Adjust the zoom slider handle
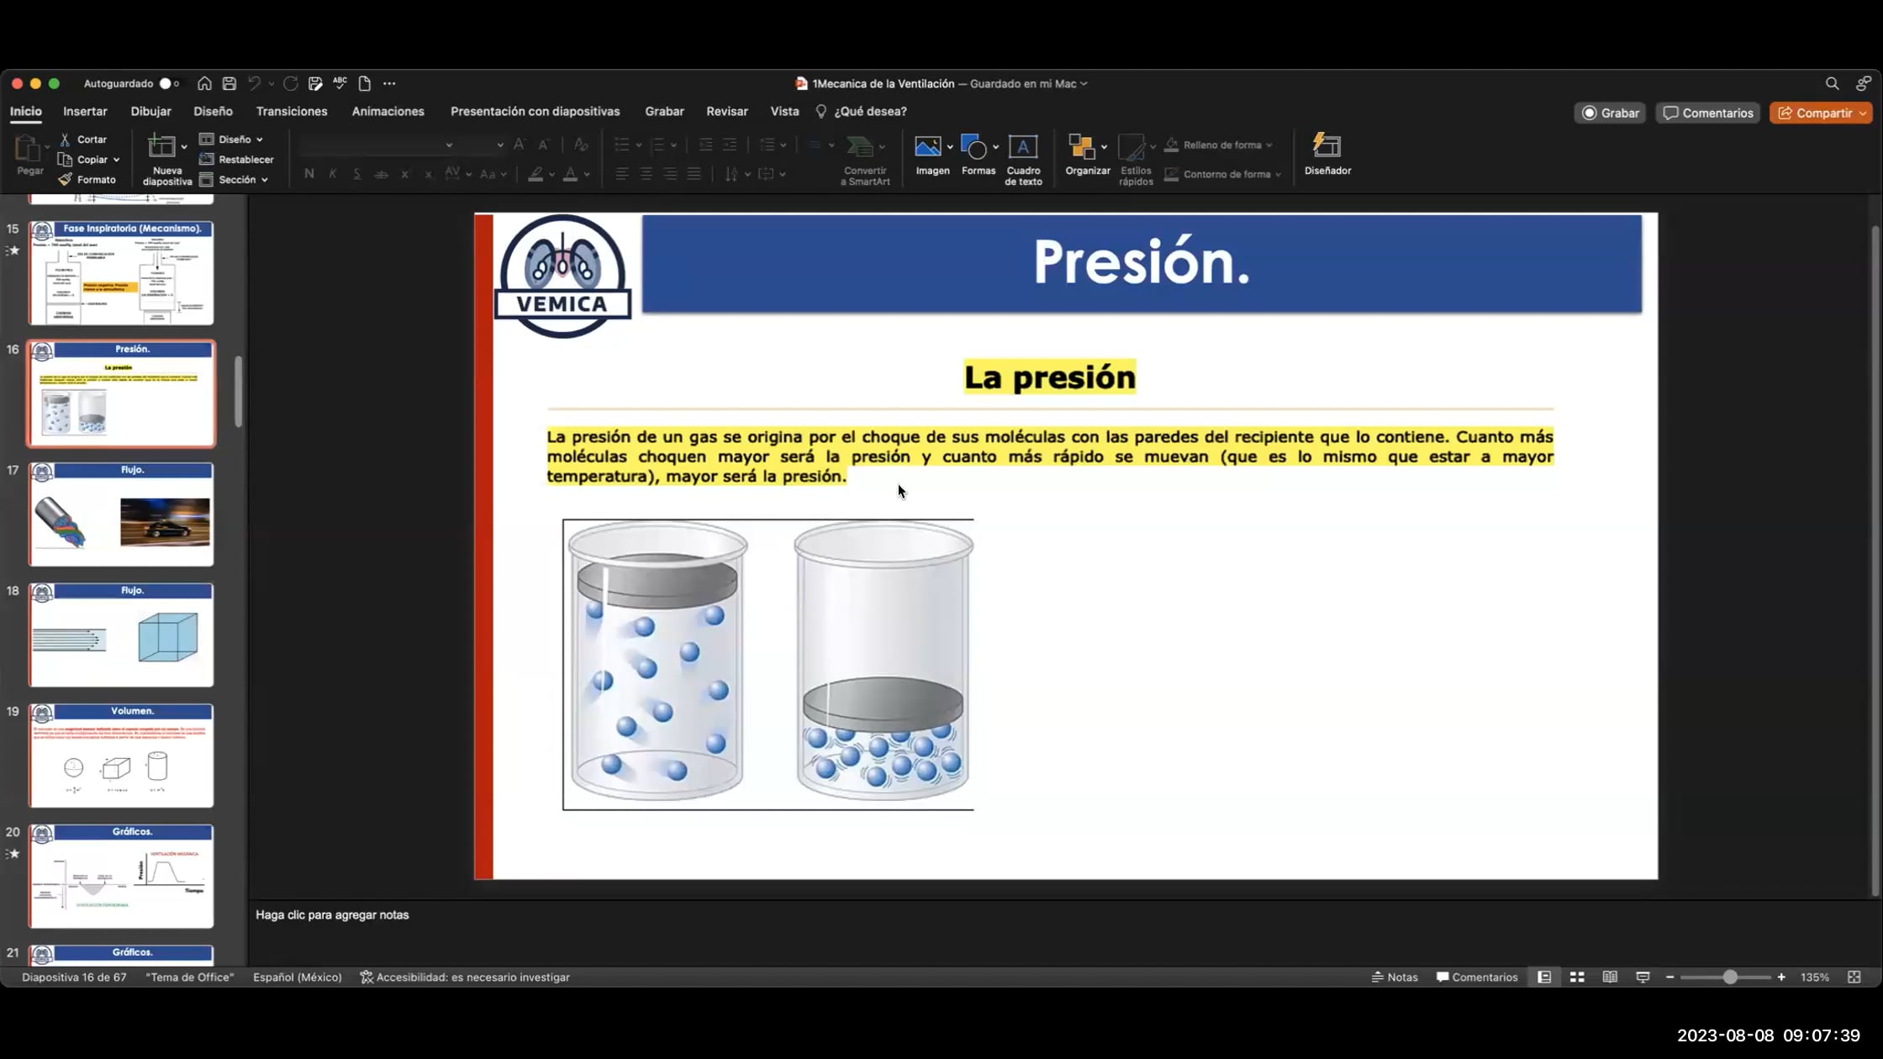The width and height of the screenshot is (1883, 1059). [1729, 977]
